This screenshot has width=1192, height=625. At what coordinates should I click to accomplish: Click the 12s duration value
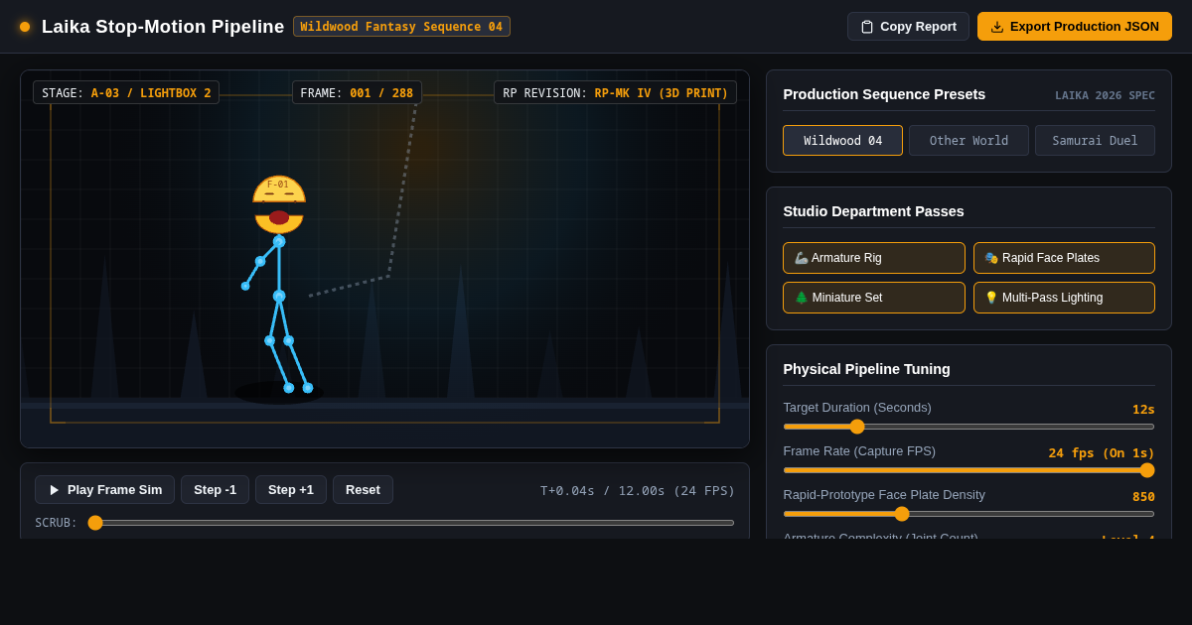click(x=1143, y=409)
